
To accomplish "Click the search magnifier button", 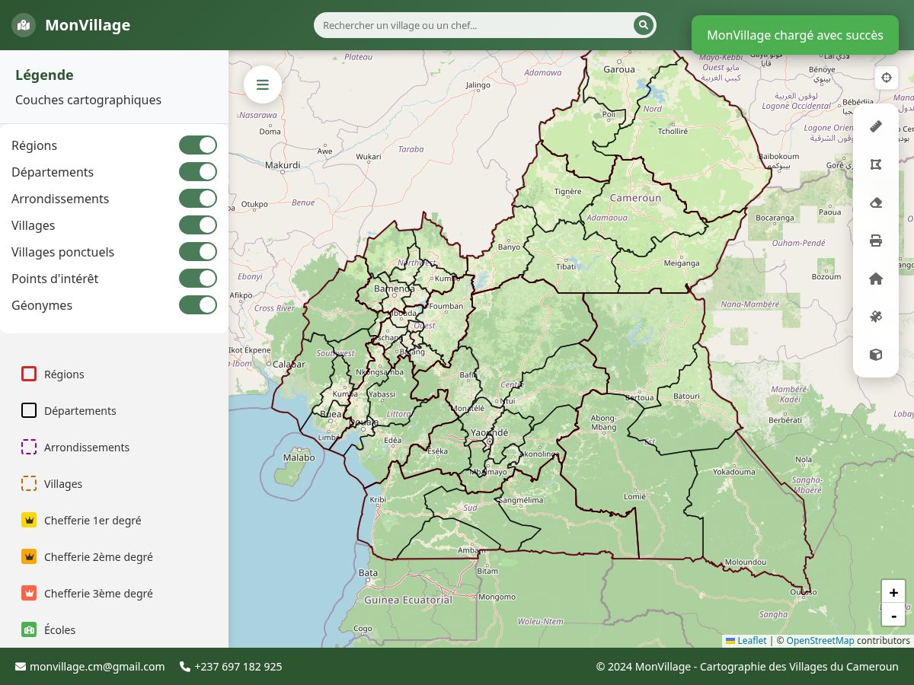I will pyautogui.click(x=644, y=25).
